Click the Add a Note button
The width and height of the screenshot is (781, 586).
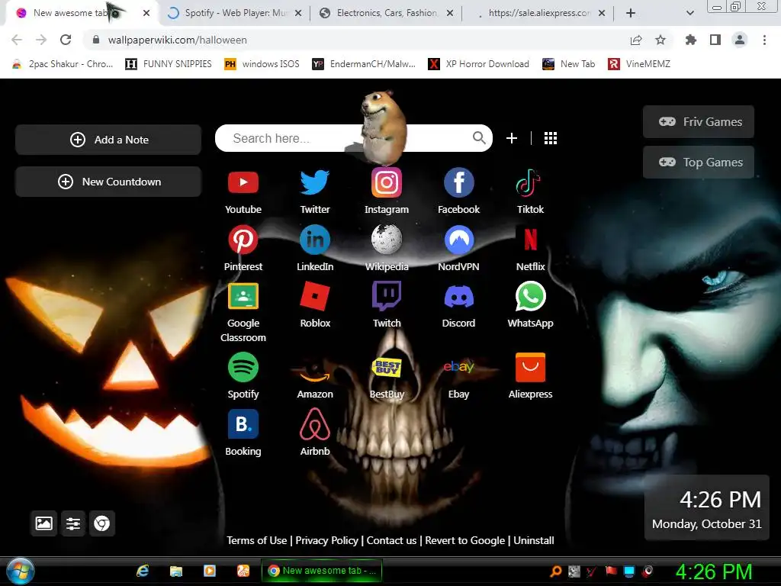click(108, 140)
